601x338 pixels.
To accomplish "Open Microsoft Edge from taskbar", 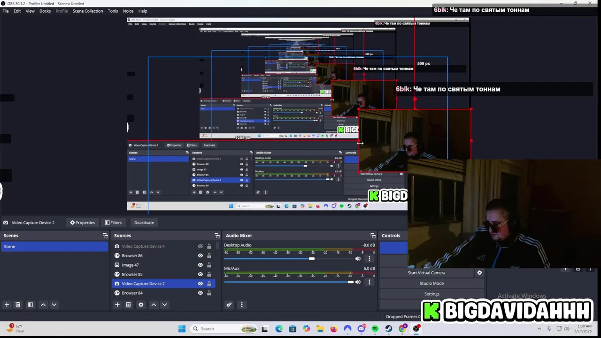I will coord(279,329).
